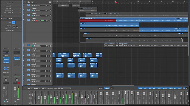Adjust the pan knob on Audio 25 track
This screenshot has width=190, height=106.
[x=50, y=10]
